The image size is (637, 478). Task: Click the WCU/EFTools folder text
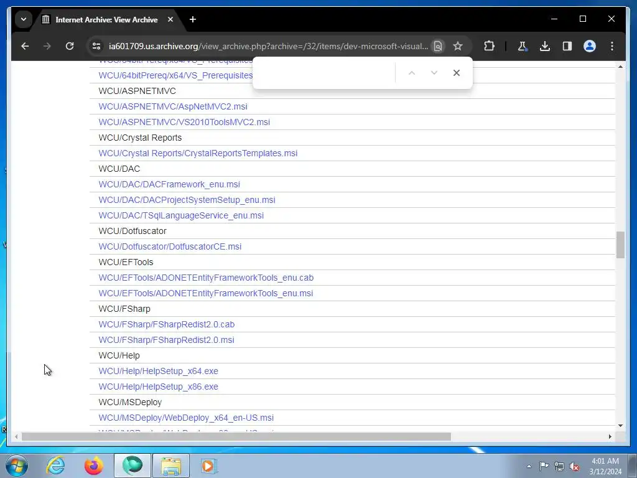[x=126, y=262]
